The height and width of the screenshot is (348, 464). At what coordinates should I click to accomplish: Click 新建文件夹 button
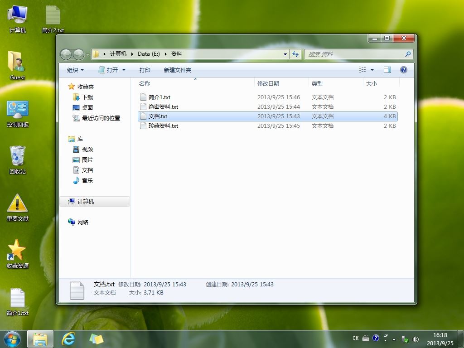pyautogui.click(x=178, y=70)
